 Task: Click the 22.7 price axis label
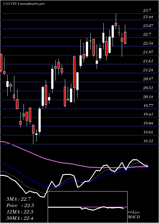click(147, 34)
